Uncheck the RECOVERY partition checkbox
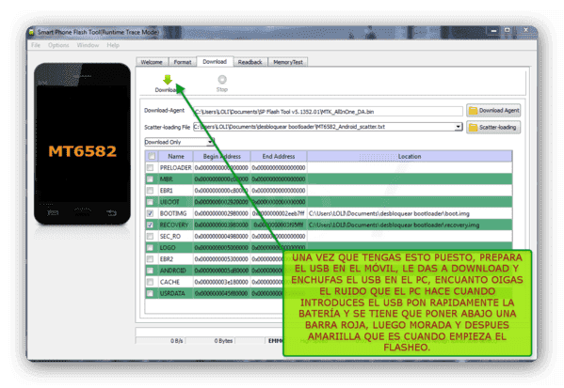 [x=151, y=225]
